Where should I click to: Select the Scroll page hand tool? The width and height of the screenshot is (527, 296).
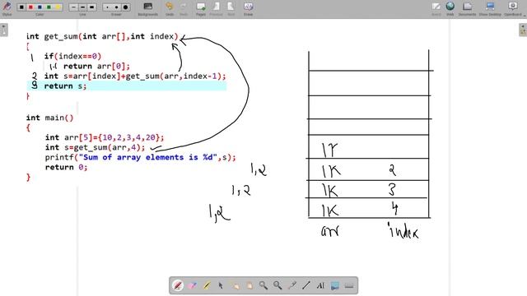point(249,285)
